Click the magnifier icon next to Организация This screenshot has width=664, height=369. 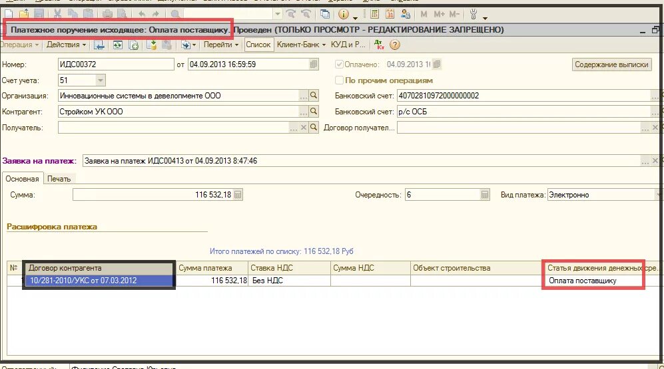point(314,96)
